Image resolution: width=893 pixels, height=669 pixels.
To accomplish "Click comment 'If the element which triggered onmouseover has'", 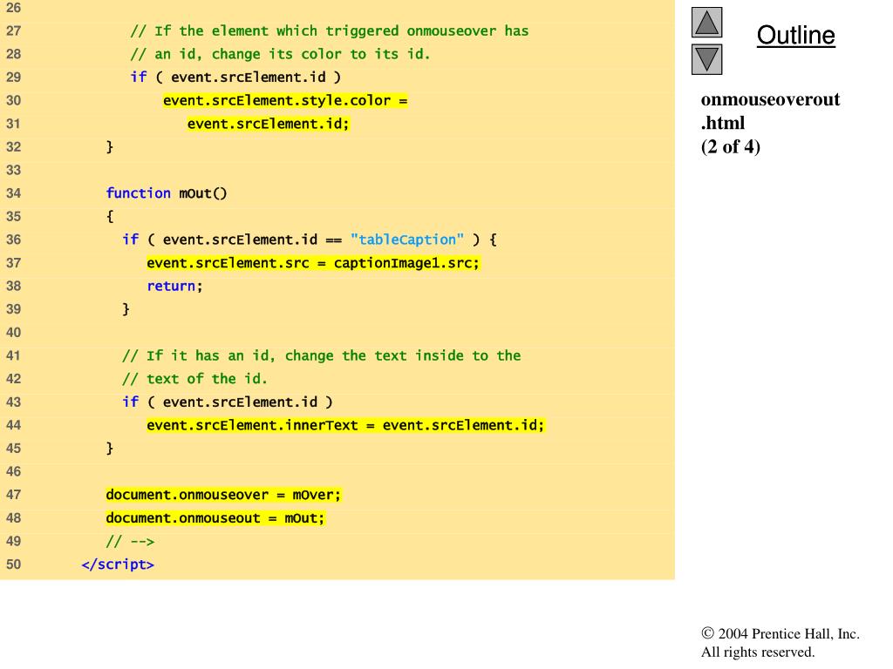I will coord(330,30).
